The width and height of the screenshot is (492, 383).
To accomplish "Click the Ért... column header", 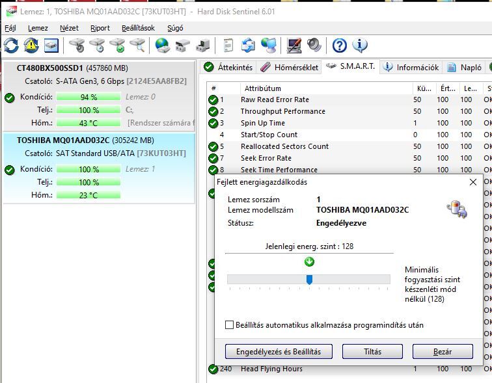I will click(448, 88).
